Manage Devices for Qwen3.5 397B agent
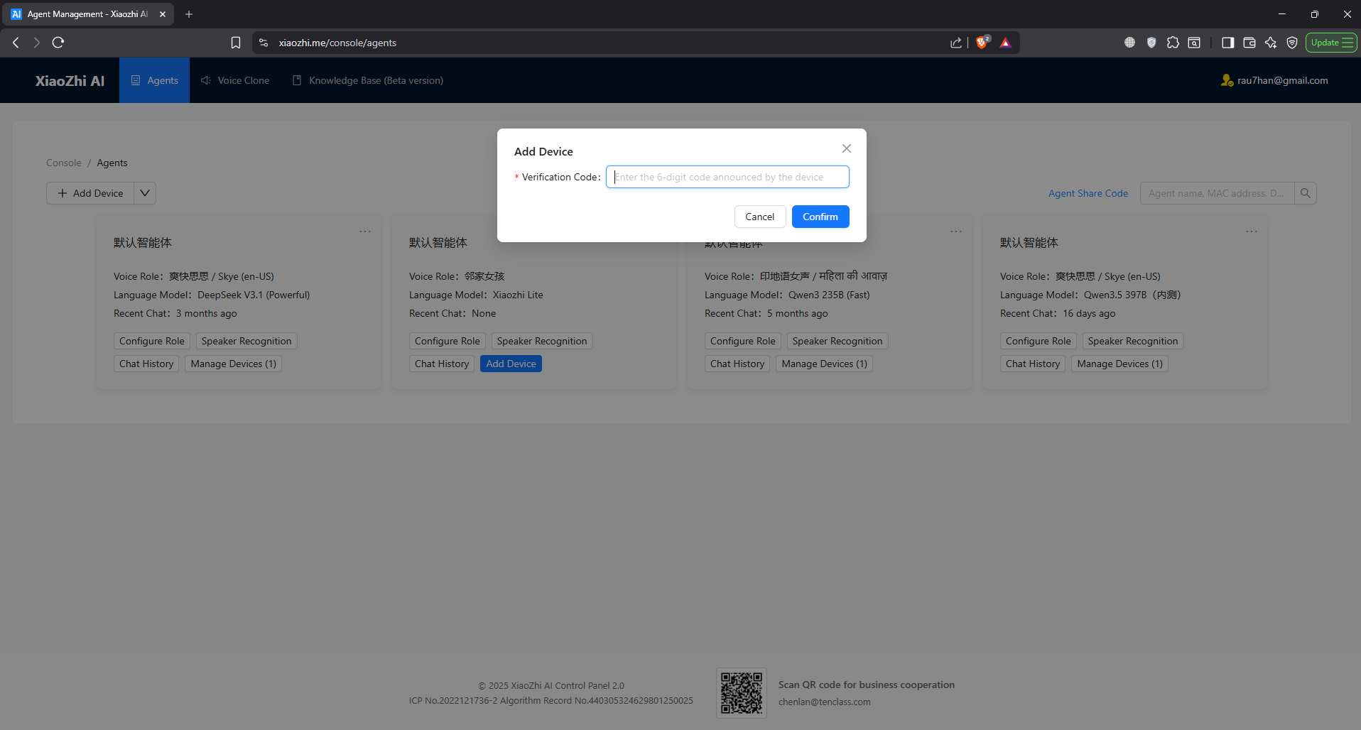 1120,364
